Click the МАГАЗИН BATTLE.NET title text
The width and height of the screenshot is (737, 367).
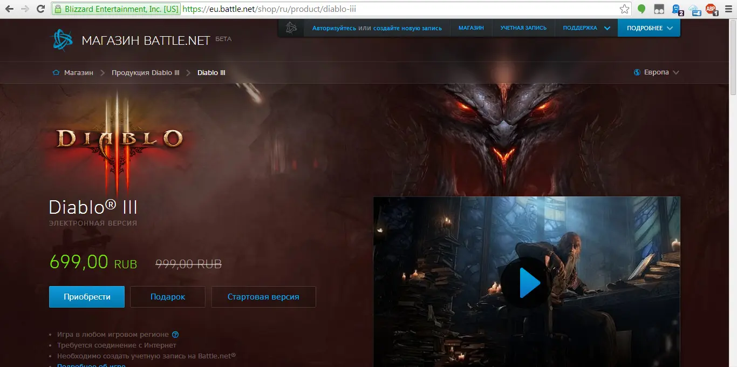[x=146, y=40]
